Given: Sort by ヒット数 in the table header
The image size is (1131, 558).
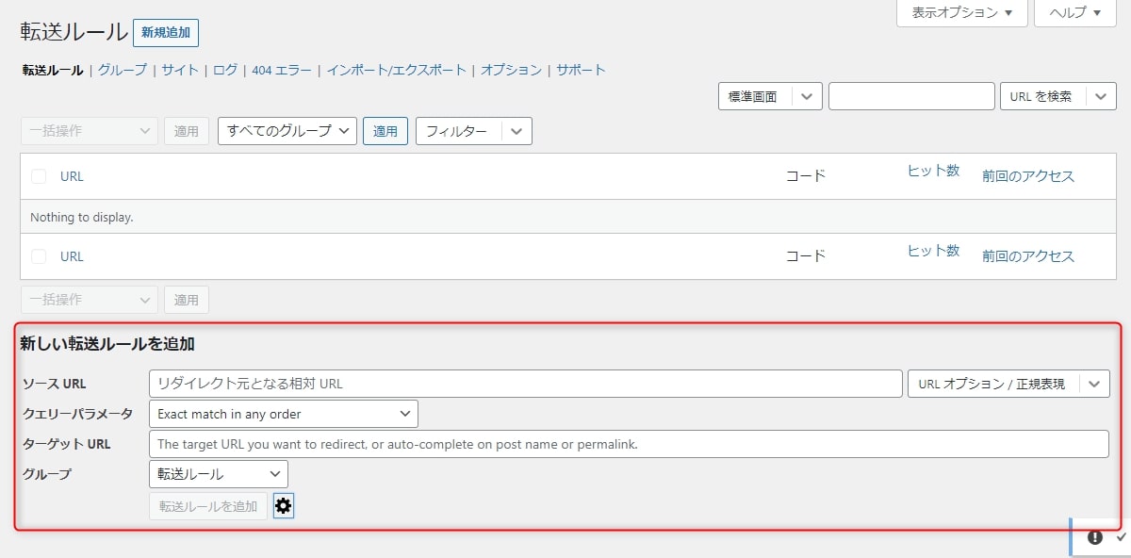Looking at the screenshot, I should coord(933,171).
